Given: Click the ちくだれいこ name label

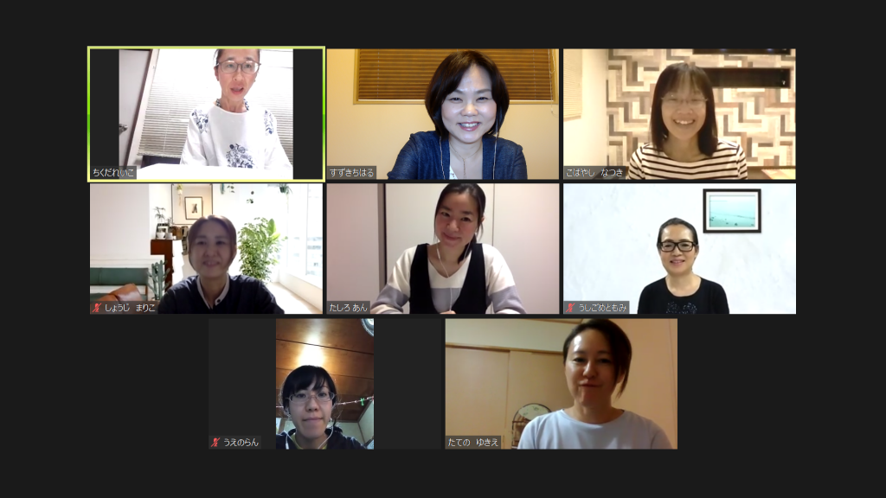Looking at the screenshot, I should (x=113, y=173).
